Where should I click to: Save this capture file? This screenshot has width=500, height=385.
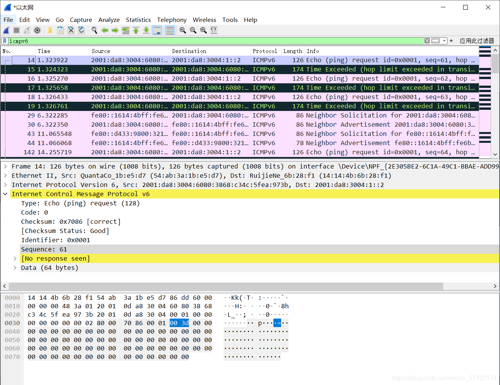(60, 30)
